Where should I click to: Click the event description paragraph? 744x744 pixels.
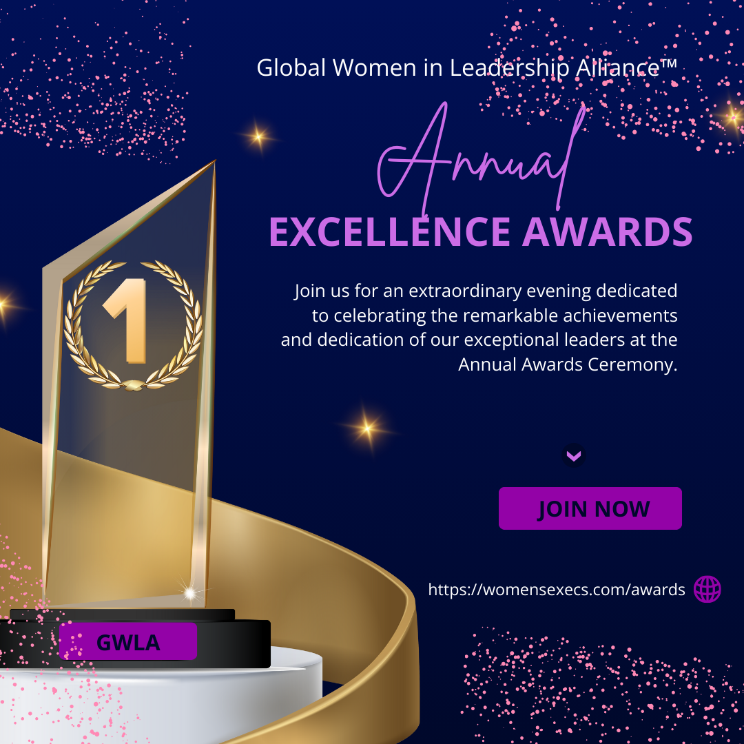(x=479, y=328)
